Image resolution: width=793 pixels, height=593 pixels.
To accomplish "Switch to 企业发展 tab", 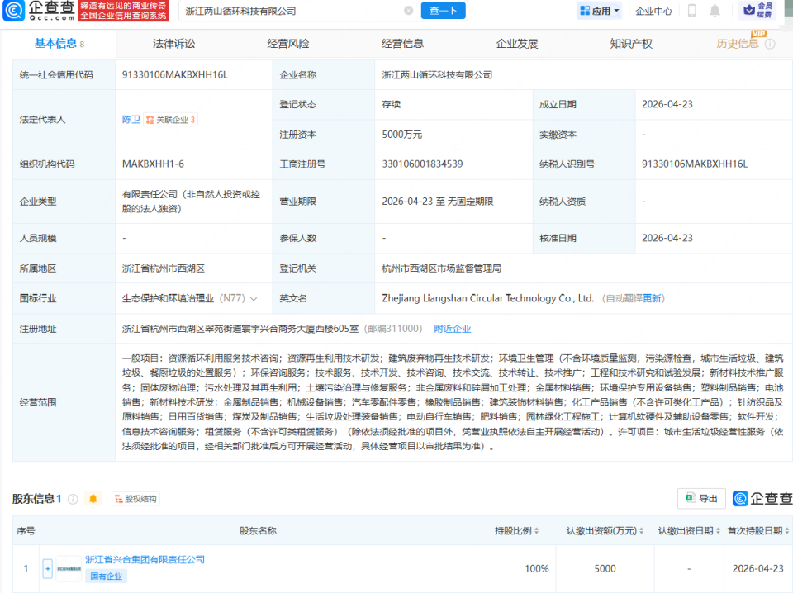I will [x=517, y=44].
